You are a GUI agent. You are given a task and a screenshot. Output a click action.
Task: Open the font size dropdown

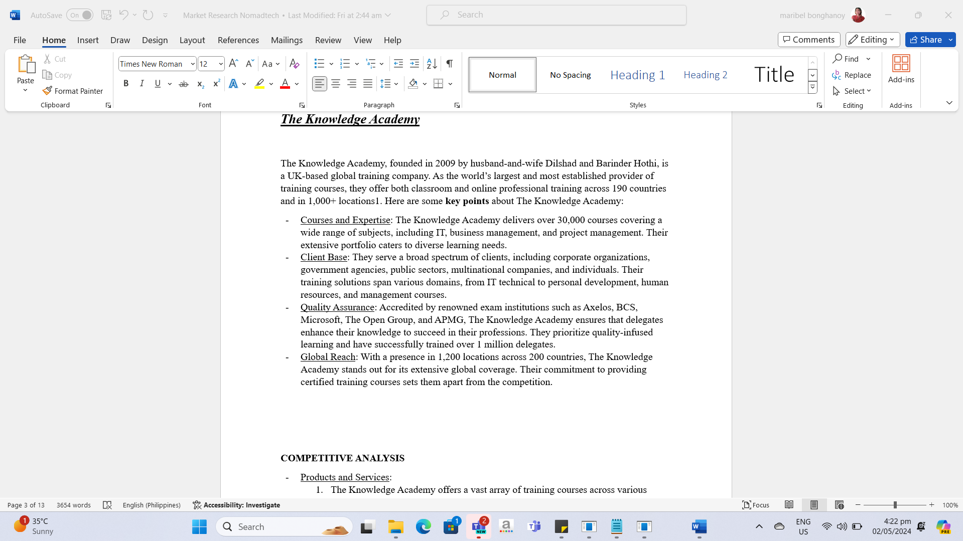[221, 64]
